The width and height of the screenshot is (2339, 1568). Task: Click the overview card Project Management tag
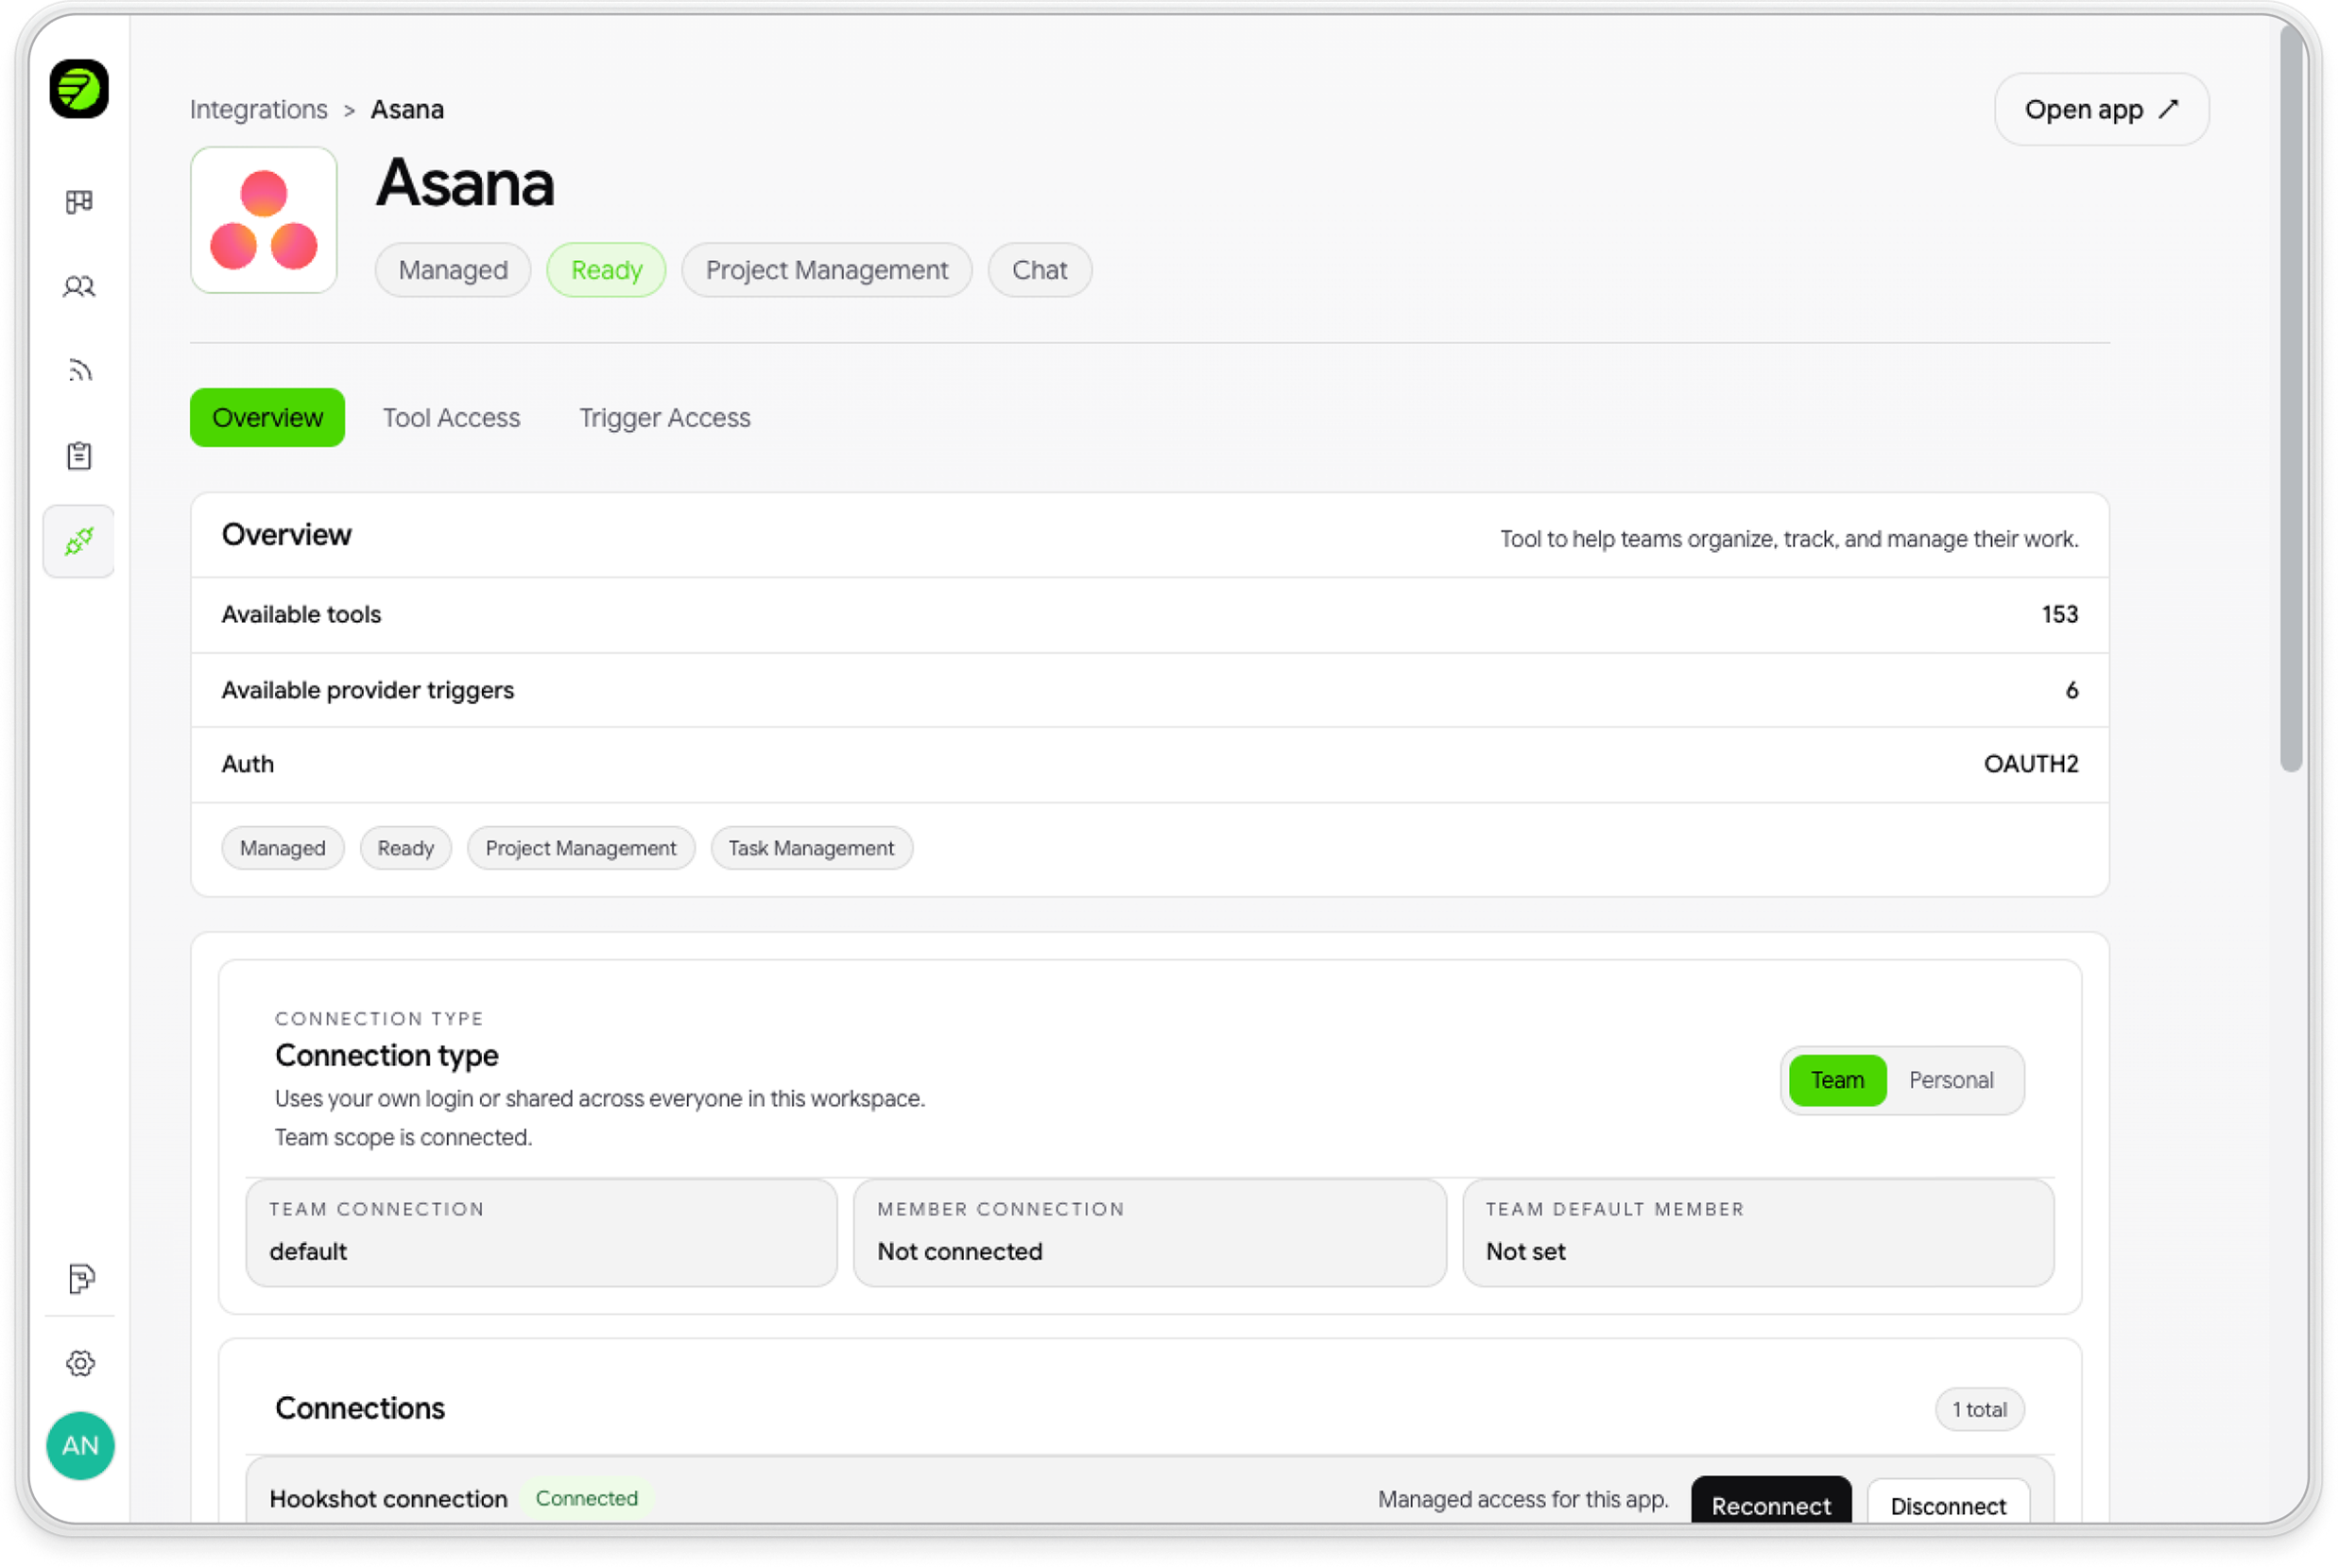click(x=580, y=848)
